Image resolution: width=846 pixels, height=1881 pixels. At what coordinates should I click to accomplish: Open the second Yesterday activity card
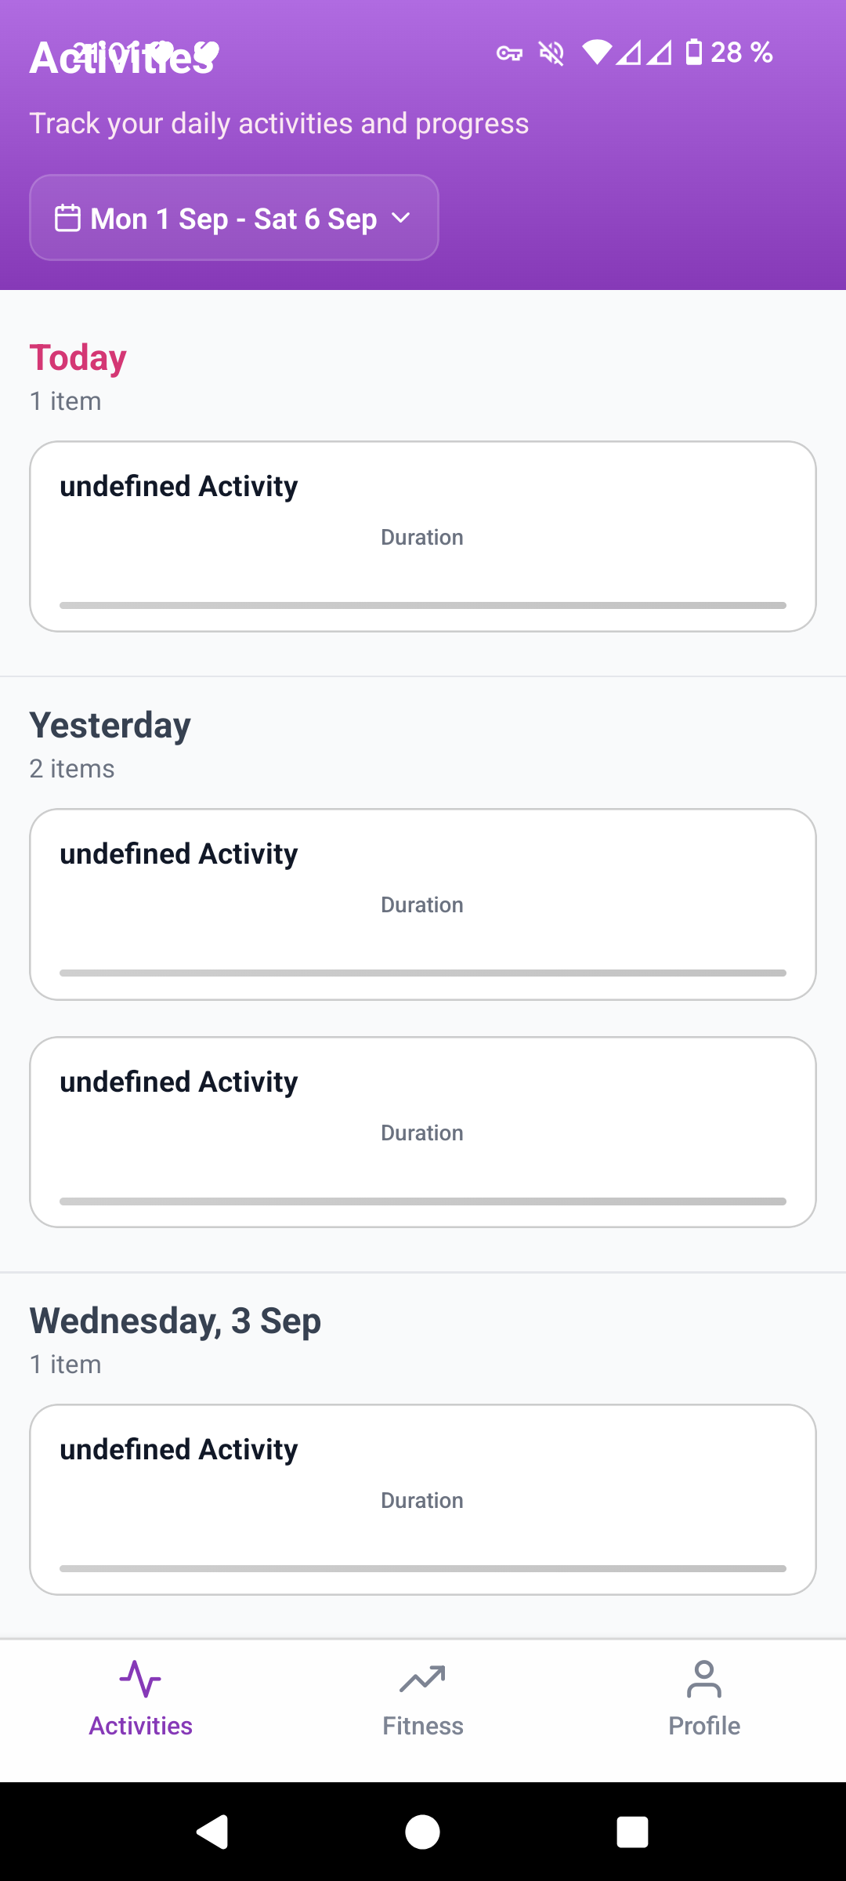[x=423, y=1132]
